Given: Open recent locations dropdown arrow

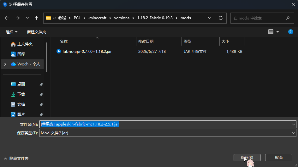Looking at the screenshot, I should [27, 18].
